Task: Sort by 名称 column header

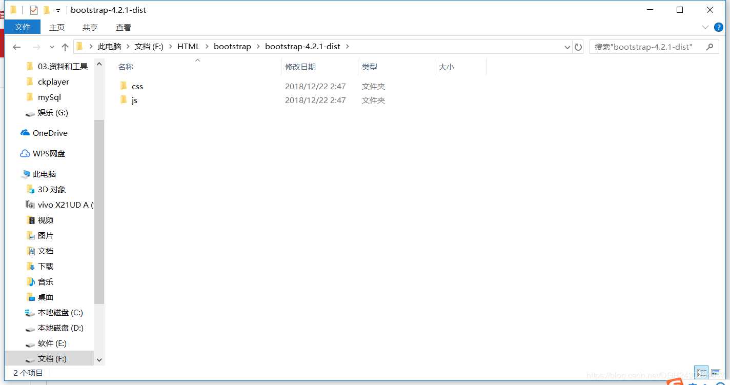Action: coord(126,67)
